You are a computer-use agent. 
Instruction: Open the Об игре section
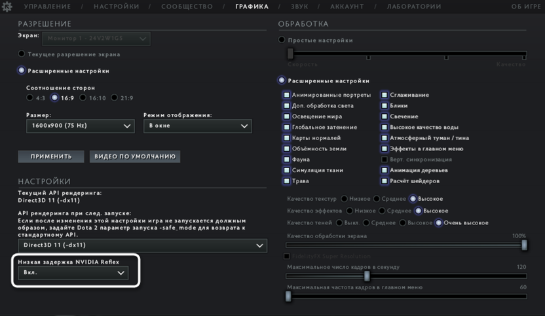525,7
